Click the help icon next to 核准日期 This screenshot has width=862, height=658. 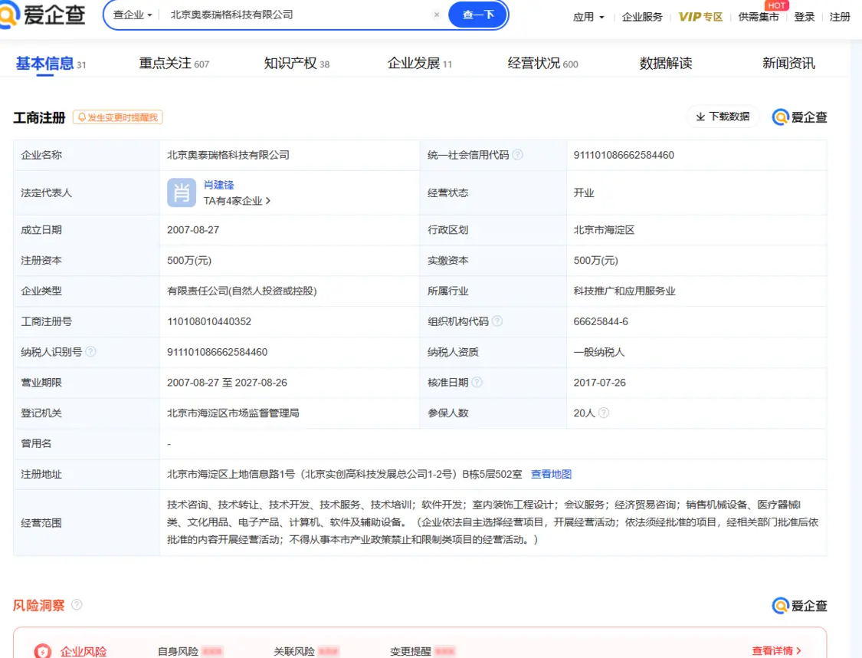(x=477, y=382)
